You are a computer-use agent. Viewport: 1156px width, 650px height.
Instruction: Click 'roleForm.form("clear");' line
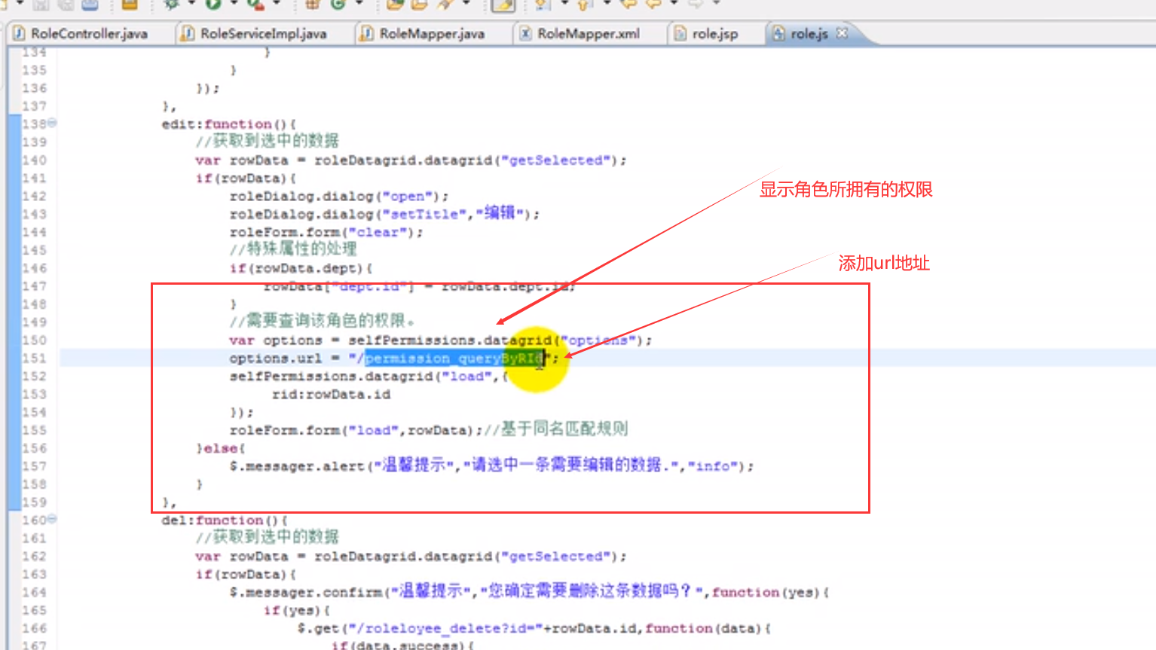326,232
